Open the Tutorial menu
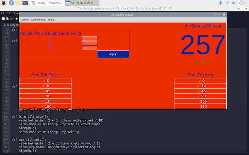249x155 pixels. pyautogui.click(x=25, y=20)
